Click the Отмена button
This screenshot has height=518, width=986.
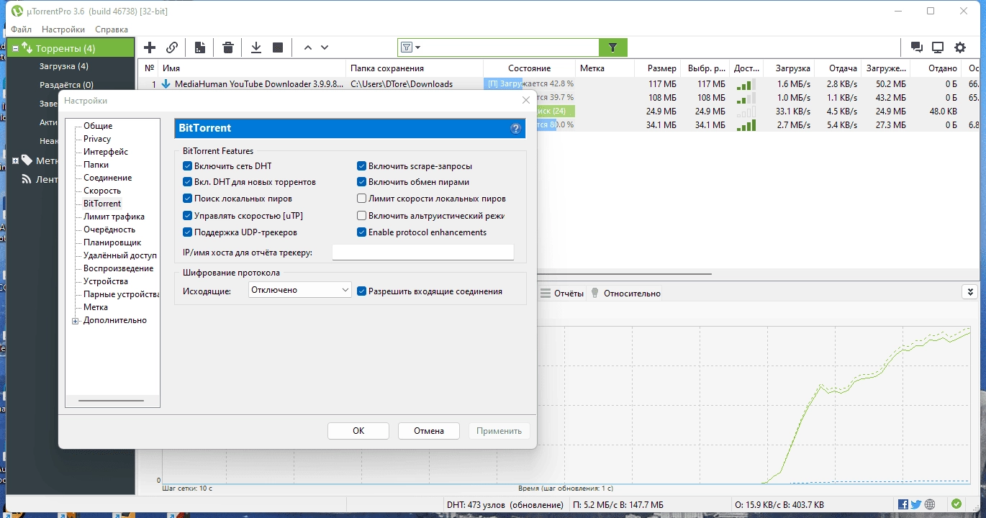429,431
